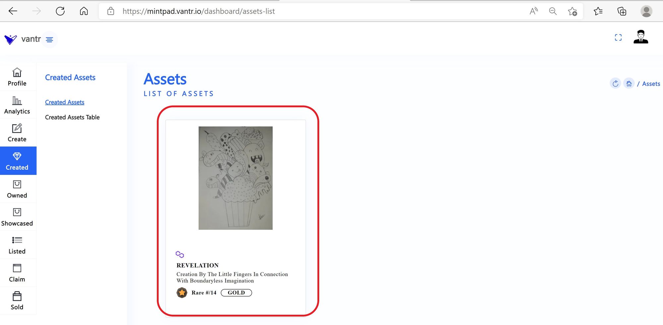Open the Analytics sidebar section
This screenshot has height=325, width=663.
tap(17, 105)
